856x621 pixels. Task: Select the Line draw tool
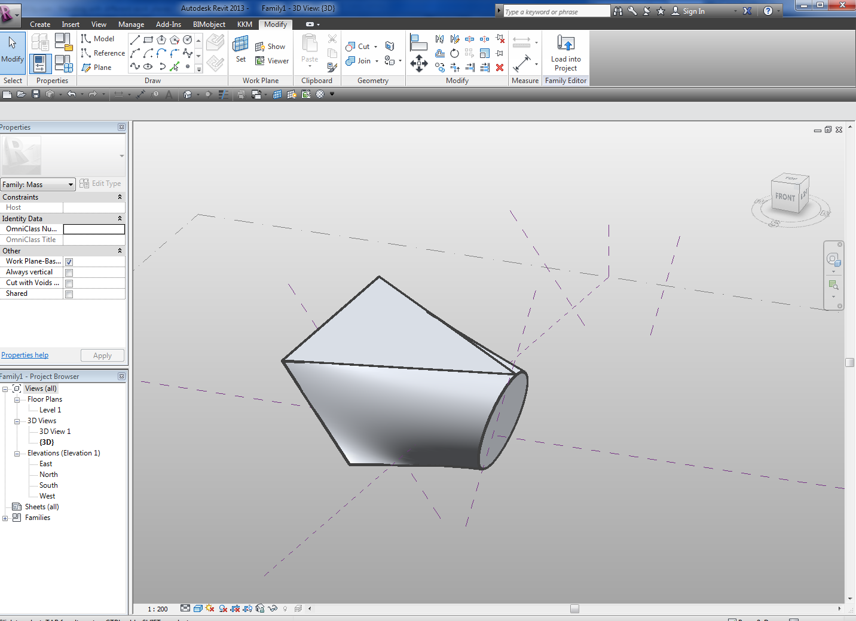click(x=135, y=39)
